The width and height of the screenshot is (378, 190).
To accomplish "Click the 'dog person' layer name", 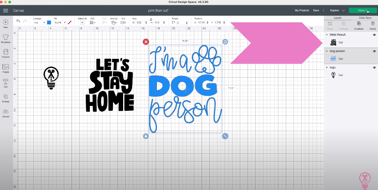I will 337,51.
